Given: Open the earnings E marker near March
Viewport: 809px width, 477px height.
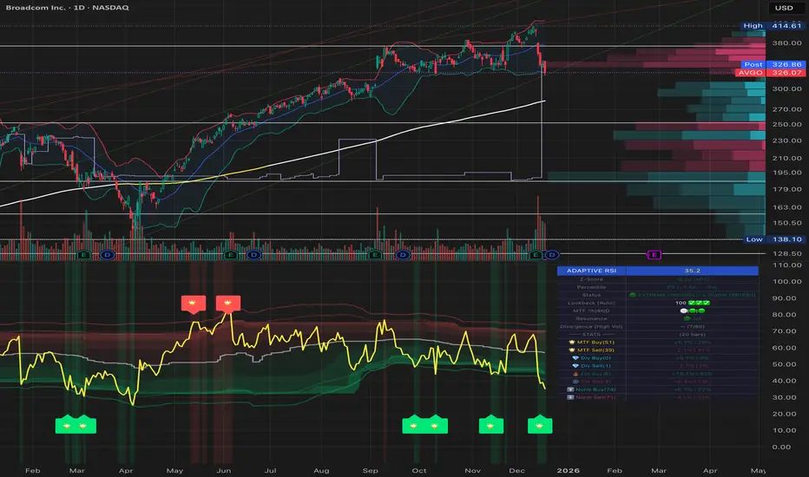Looking at the screenshot, I should tap(84, 255).
